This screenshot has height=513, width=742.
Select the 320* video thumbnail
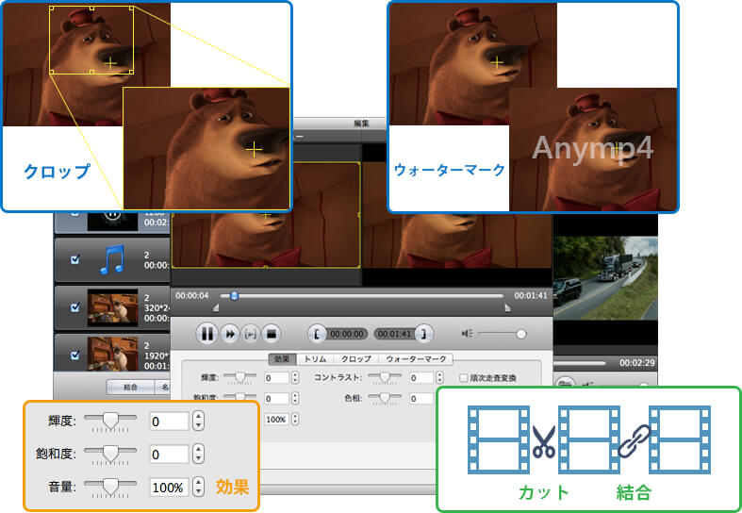[112, 307]
